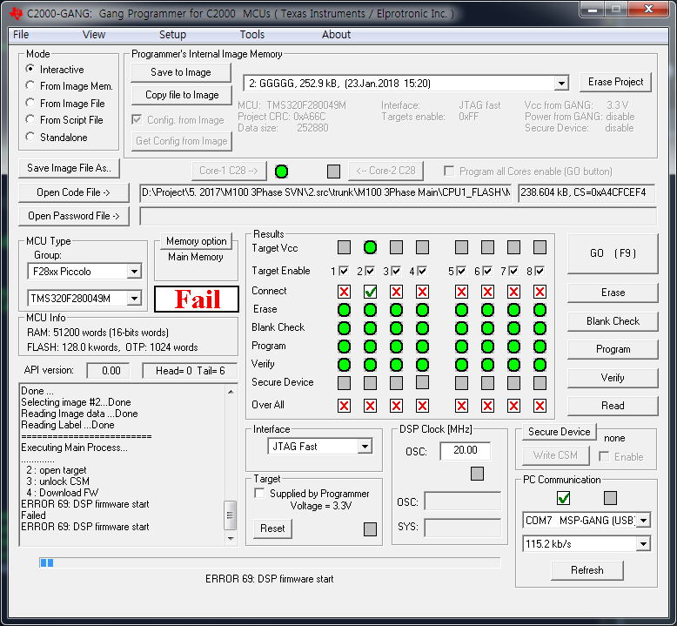The width and height of the screenshot is (677, 626).
Task: Toggle Target Enable checkbox 1
Action: (344, 271)
